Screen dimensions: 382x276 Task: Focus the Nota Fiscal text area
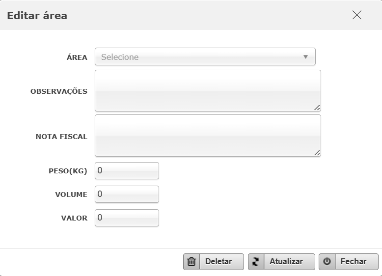pyautogui.click(x=207, y=135)
